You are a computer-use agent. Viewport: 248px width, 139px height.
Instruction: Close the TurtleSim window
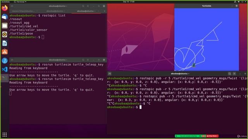coord(236,6)
